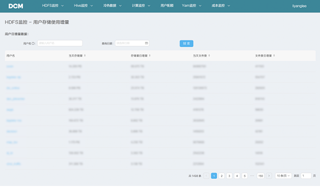The height and width of the screenshot is (187, 320).
Task: Expand the 计算监控 chevron arrow
Action: [x=149, y=6]
